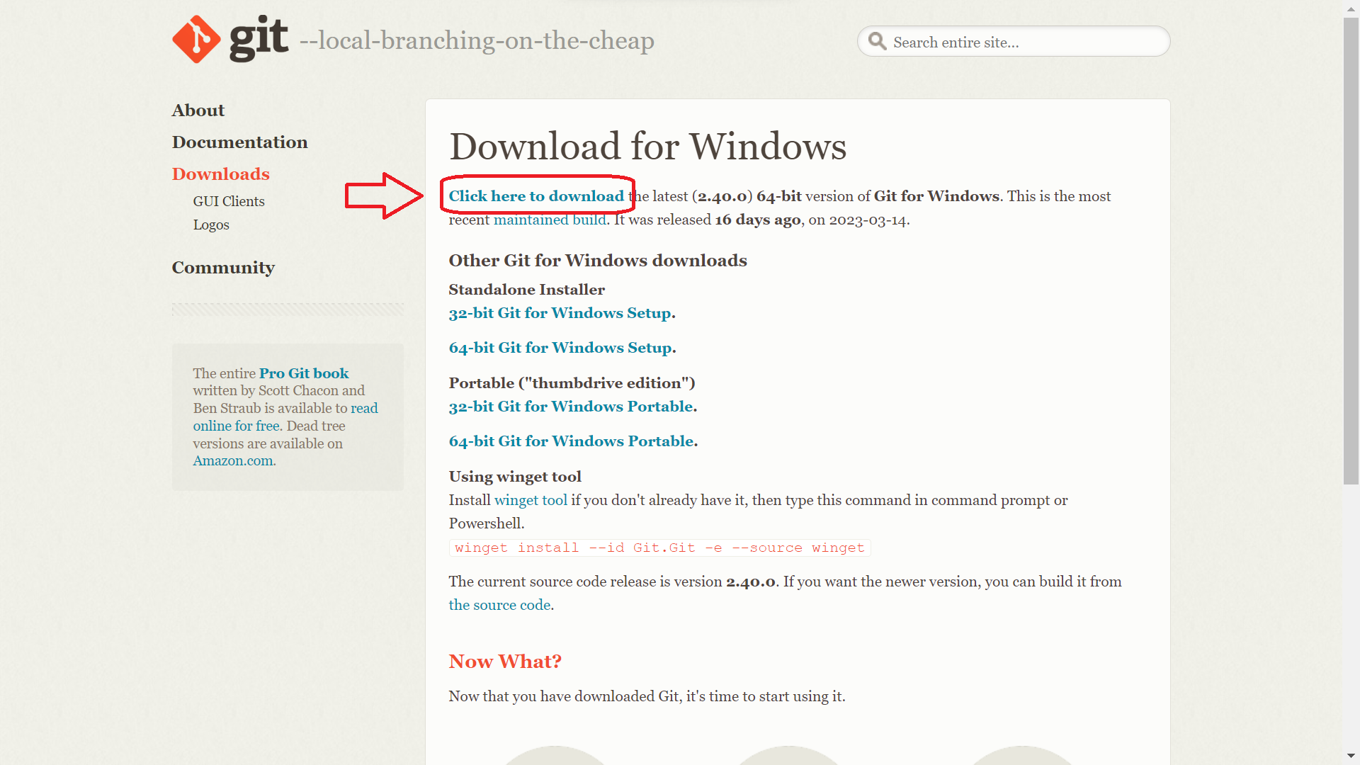Screen dimensions: 1360x765
Task: Open the About menu item
Action: [198, 110]
